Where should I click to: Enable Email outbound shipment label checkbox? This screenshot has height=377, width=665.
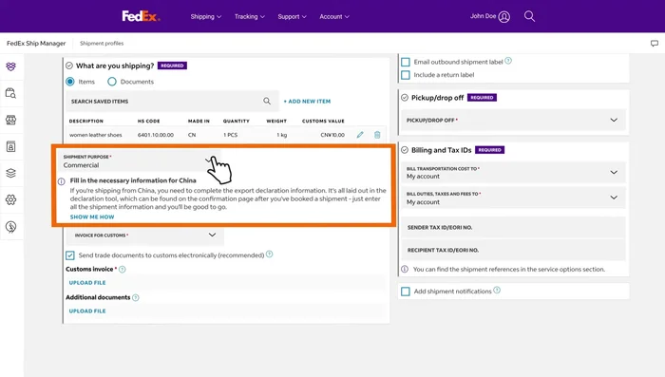406,63
